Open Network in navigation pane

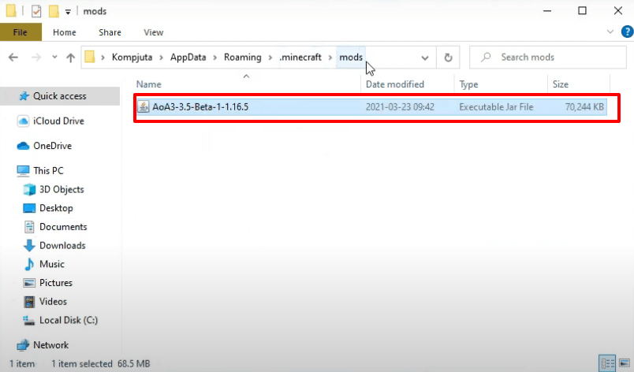51,345
